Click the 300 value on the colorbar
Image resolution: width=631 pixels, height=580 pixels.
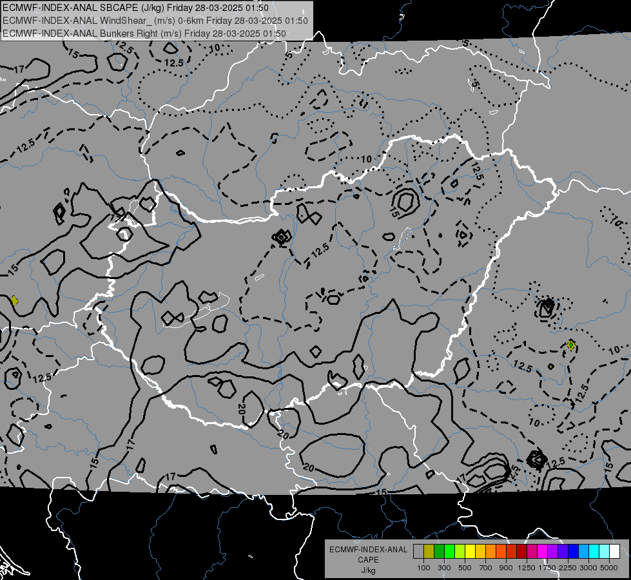click(444, 568)
